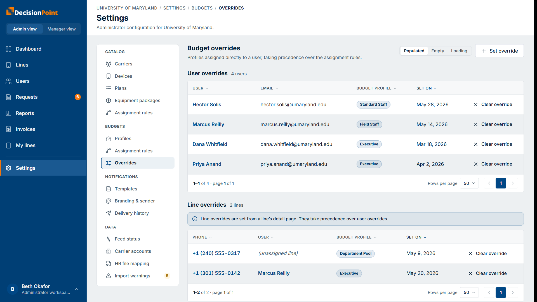
Task: Sort user overrides by USER column
Action: coord(200,88)
